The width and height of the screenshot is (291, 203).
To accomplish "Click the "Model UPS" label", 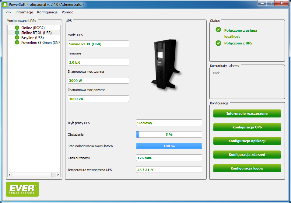I will click(x=75, y=35).
